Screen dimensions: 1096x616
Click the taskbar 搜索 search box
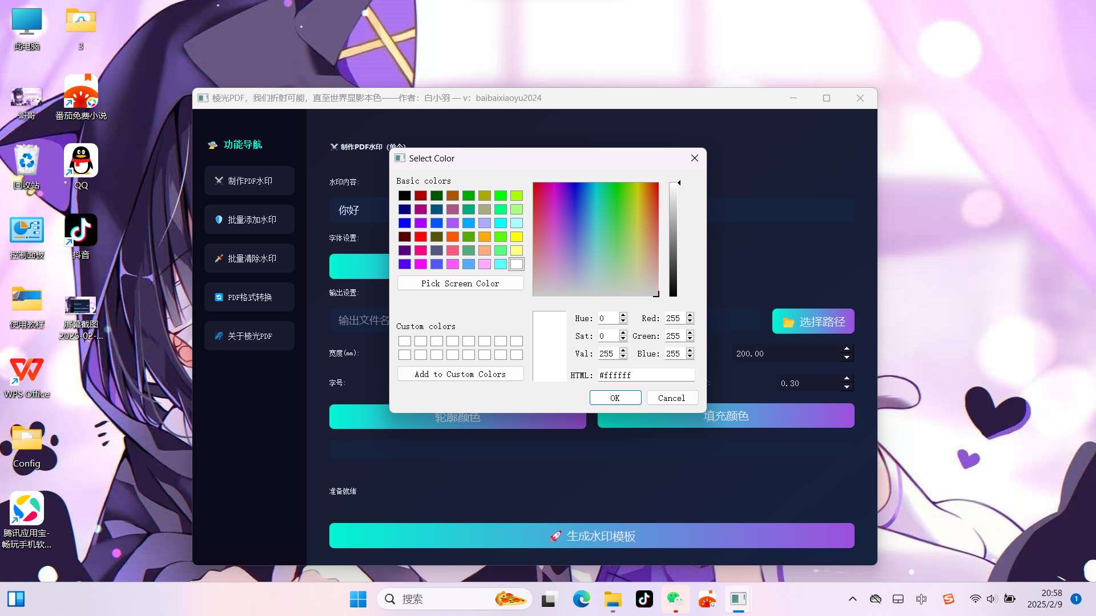pos(454,599)
